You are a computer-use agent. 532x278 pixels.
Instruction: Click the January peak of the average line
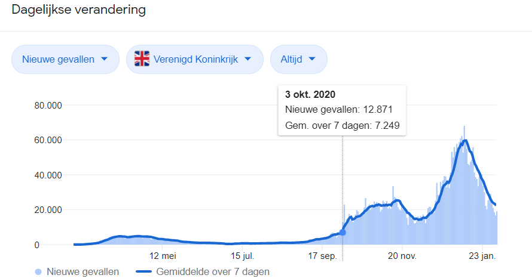465,140
